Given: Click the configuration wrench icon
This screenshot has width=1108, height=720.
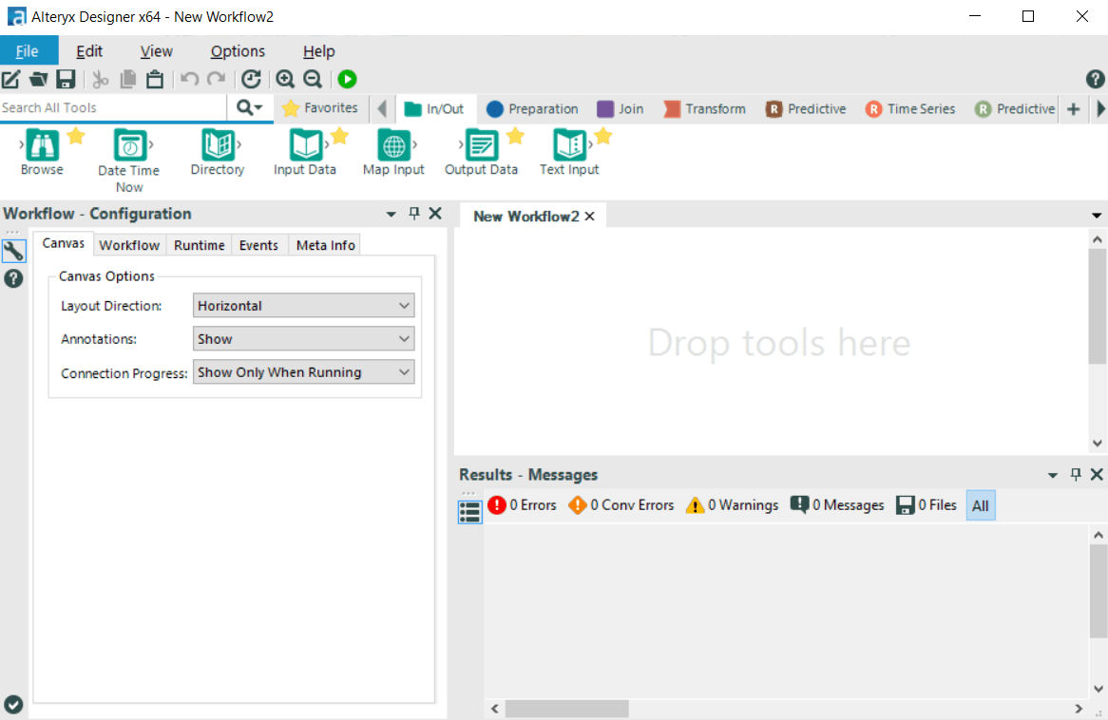Looking at the screenshot, I should pos(13,251).
